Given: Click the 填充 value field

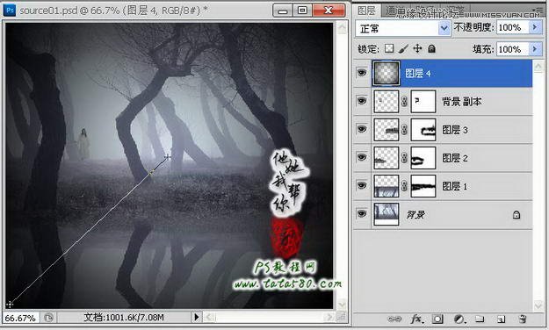Looking at the screenshot, I should click(513, 49).
